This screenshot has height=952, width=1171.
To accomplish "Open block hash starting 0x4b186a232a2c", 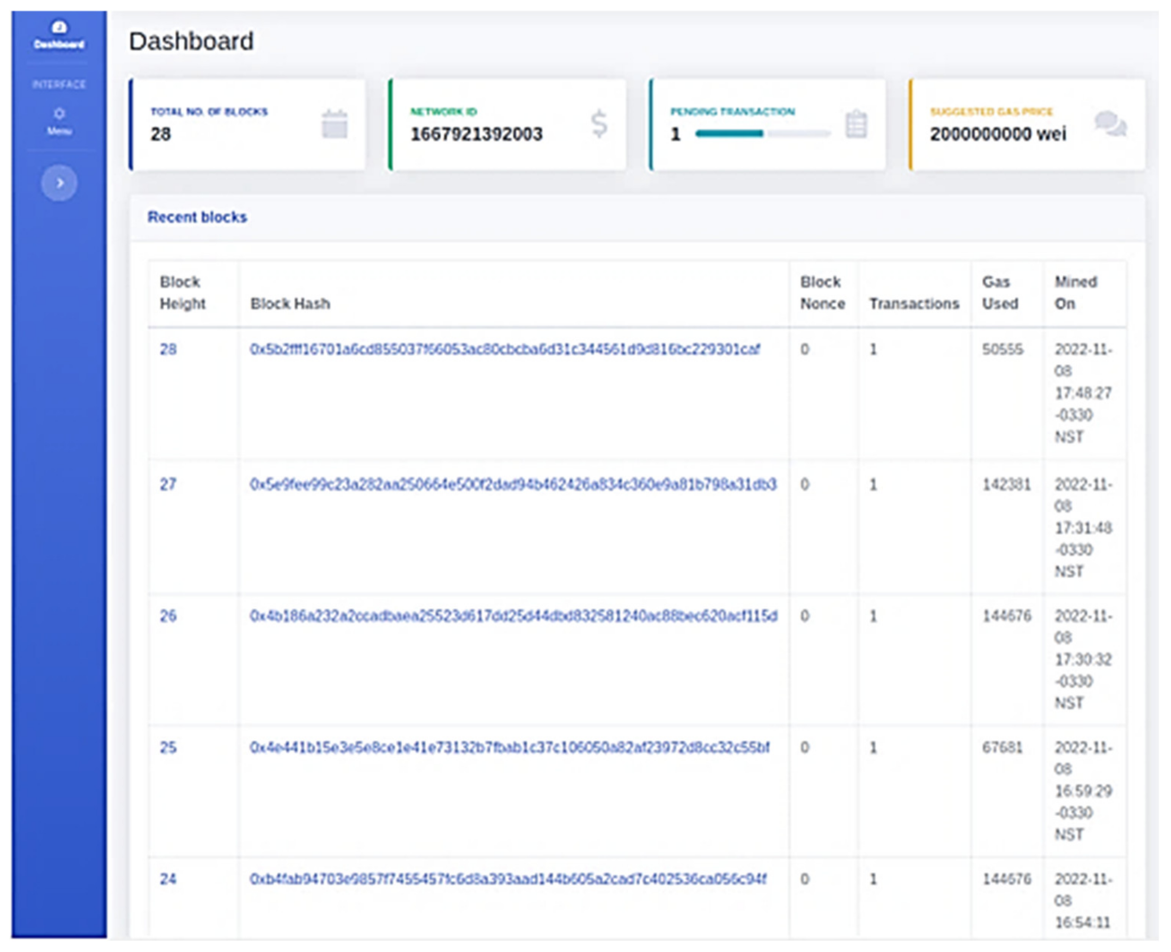I will 513,616.
